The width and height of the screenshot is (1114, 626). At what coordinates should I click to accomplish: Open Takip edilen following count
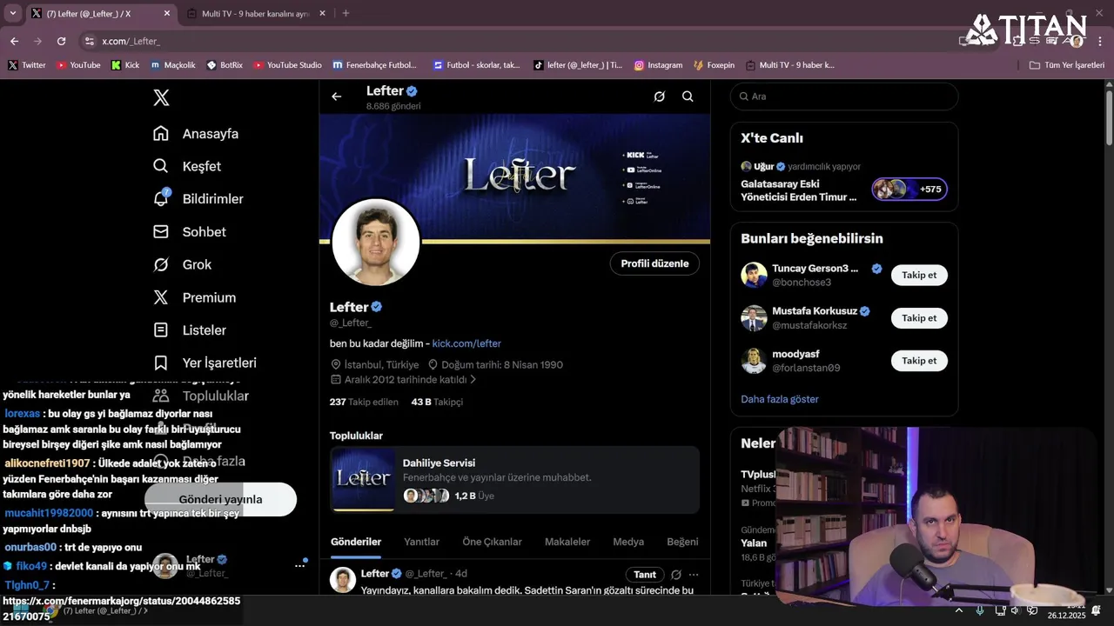pos(364,403)
